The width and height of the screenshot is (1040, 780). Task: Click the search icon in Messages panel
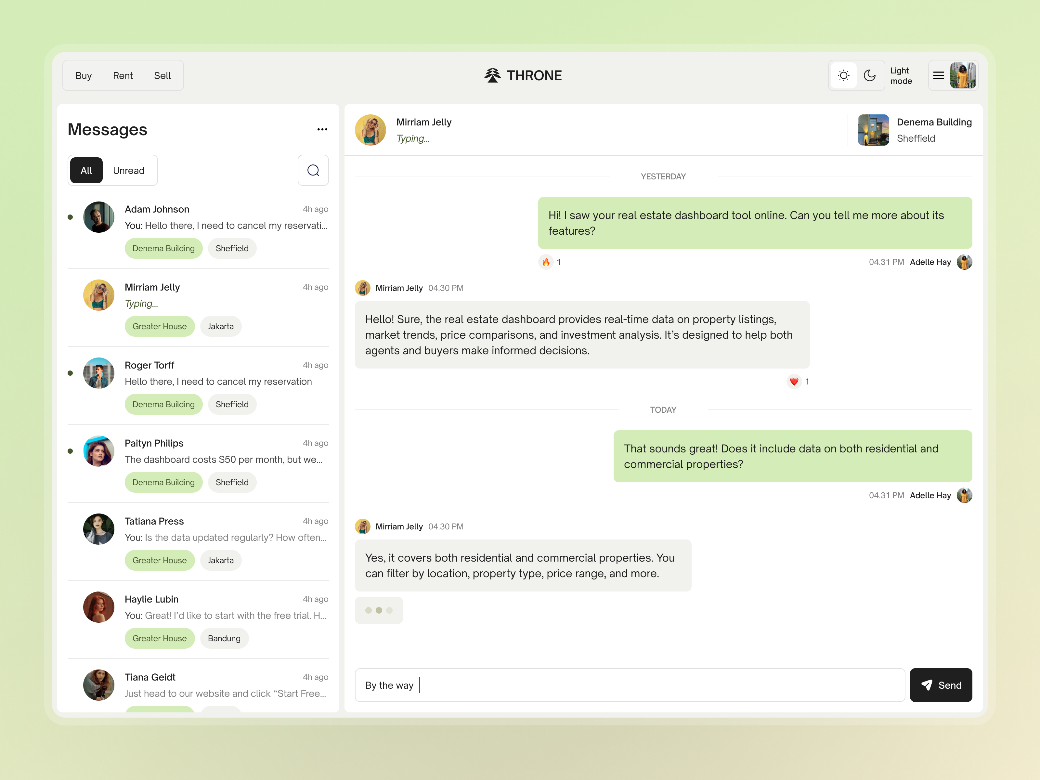[313, 170]
